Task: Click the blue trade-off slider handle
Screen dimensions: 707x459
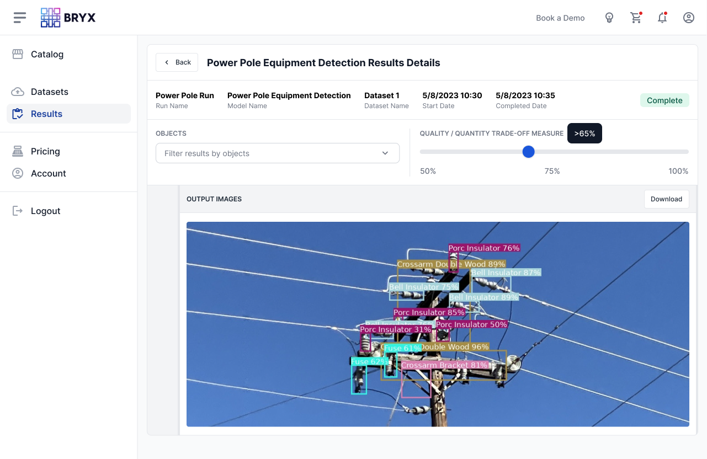Action: pos(529,152)
